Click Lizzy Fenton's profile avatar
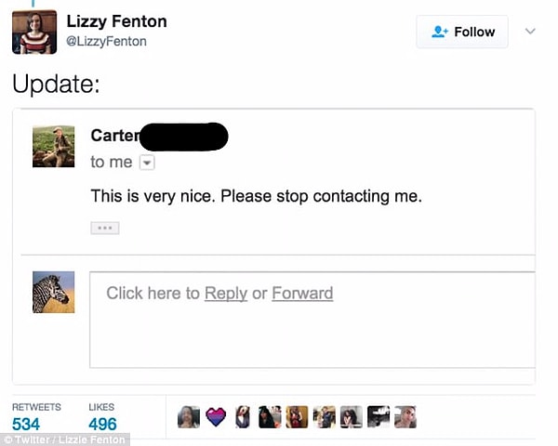The width and height of the screenshot is (558, 446). click(x=34, y=32)
